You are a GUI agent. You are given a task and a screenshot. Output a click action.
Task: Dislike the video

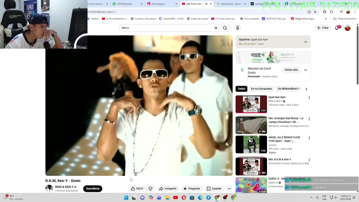(x=150, y=189)
